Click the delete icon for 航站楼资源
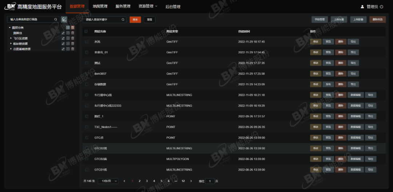The image size is (393, 192). 72,44
